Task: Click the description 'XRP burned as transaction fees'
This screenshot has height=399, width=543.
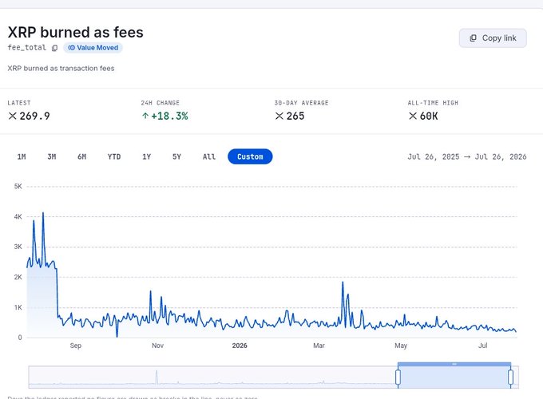Action: point(61,68)
